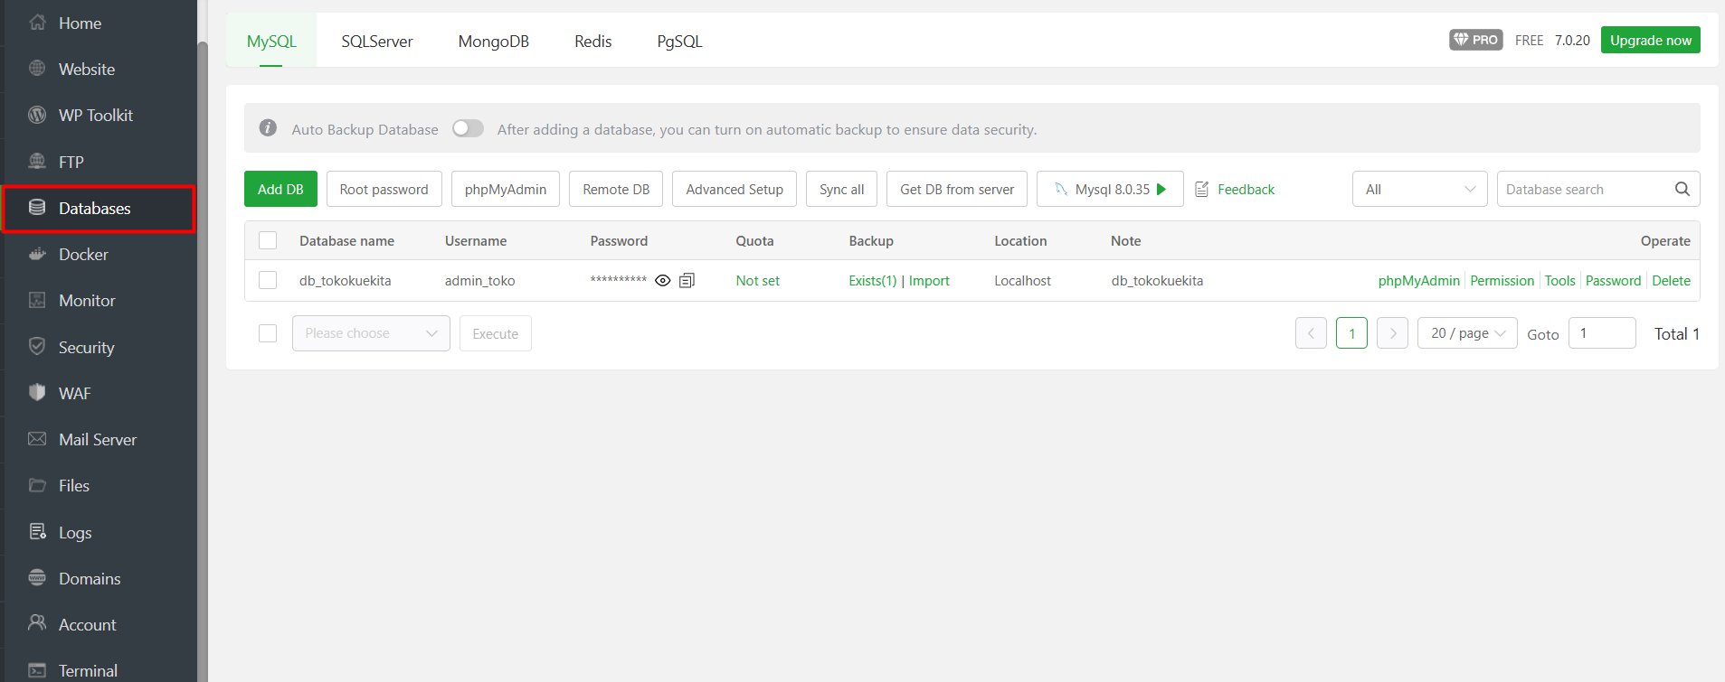The image size is (1725, 682).
Task: Click the WP Toolkit WordPress icon
Action: [37, 115]
